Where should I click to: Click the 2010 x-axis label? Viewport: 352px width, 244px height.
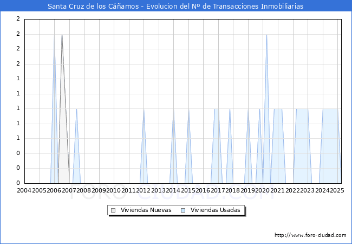[113, 190]
